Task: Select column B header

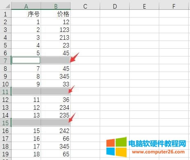Action: [x=56, y=6]
